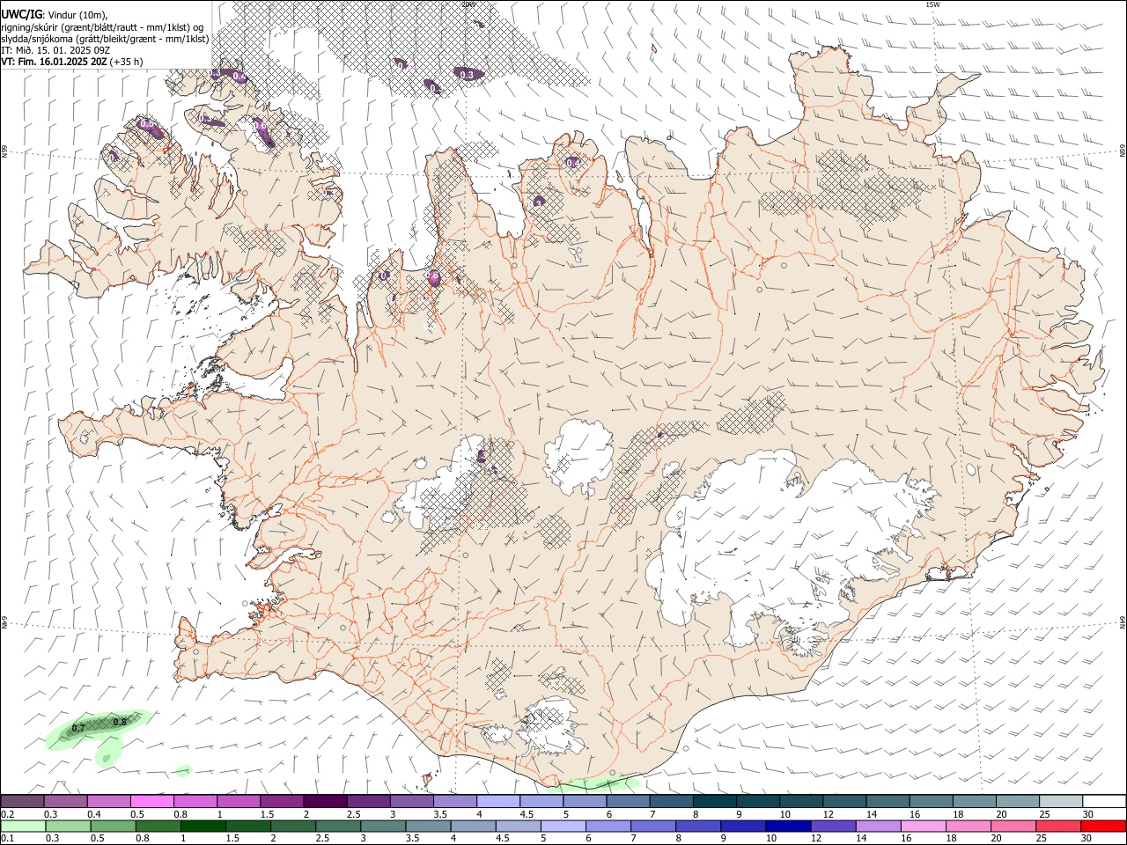The height and width of the screenshot is (845, 1127).
Task: Click the lightest green swatch at lower-scale 0.1
Action: (23, 827)
